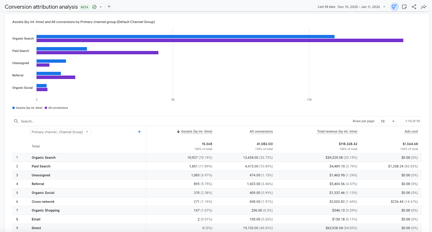Click the Total revenue (by int. time) header

(x=337, y=131)
